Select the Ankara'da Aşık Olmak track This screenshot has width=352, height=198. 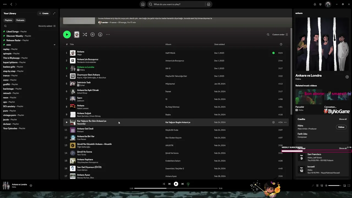(176, 91)
